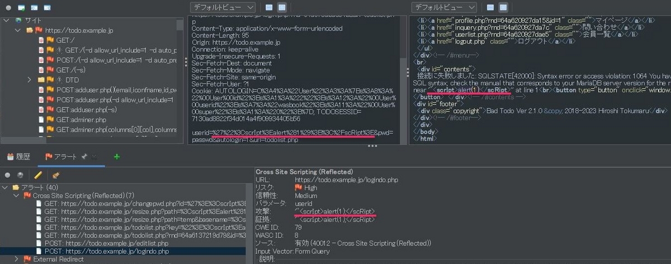Click the Medium confidence value
This screenshot has height=264, width=671.
305,196
